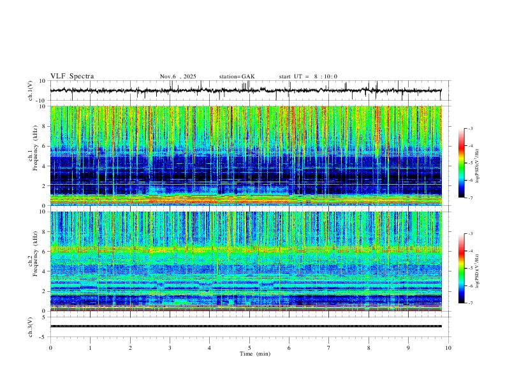The height and width of the screenshot is (390, 505).
Task: Click the 'VLF Spectra' title text
Action: [x=72, y=76]
